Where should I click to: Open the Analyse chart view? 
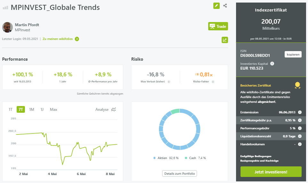(x=106, y=110)
